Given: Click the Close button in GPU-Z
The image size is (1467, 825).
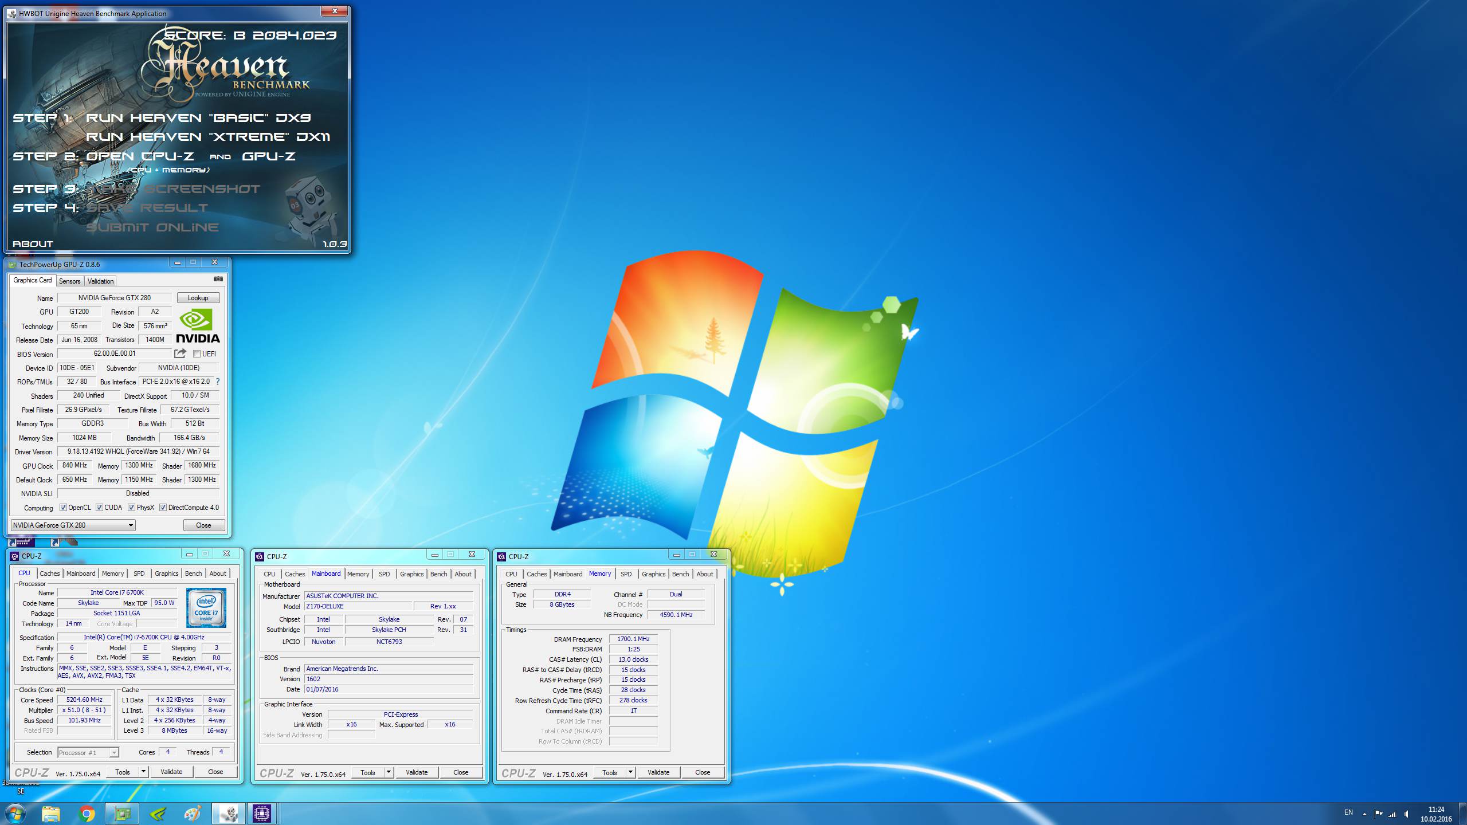Looking at the screenshot, I should (203, 525).
